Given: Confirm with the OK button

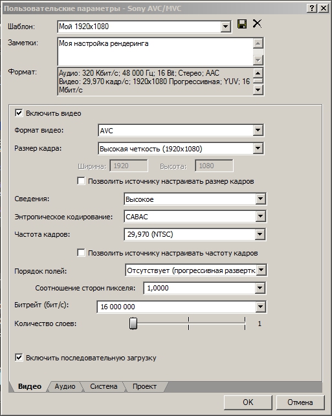Looking at the screenshot, I should (x=248, y=402).
